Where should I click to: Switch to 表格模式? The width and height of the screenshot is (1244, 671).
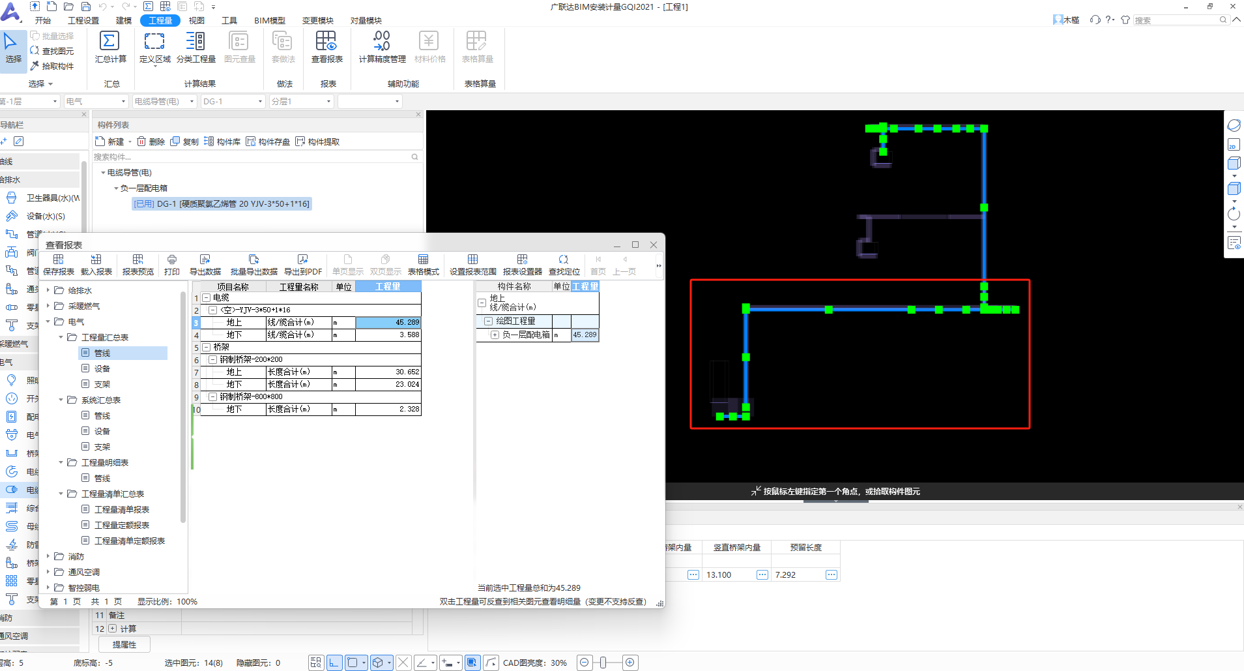point(424,265)
